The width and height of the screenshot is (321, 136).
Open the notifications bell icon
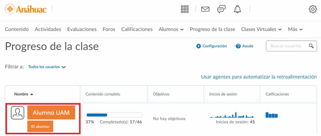point(237,9)
